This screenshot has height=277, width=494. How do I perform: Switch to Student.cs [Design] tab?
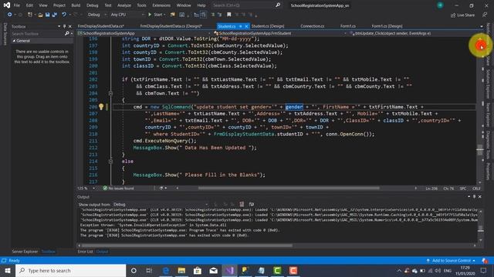point(268,26)
